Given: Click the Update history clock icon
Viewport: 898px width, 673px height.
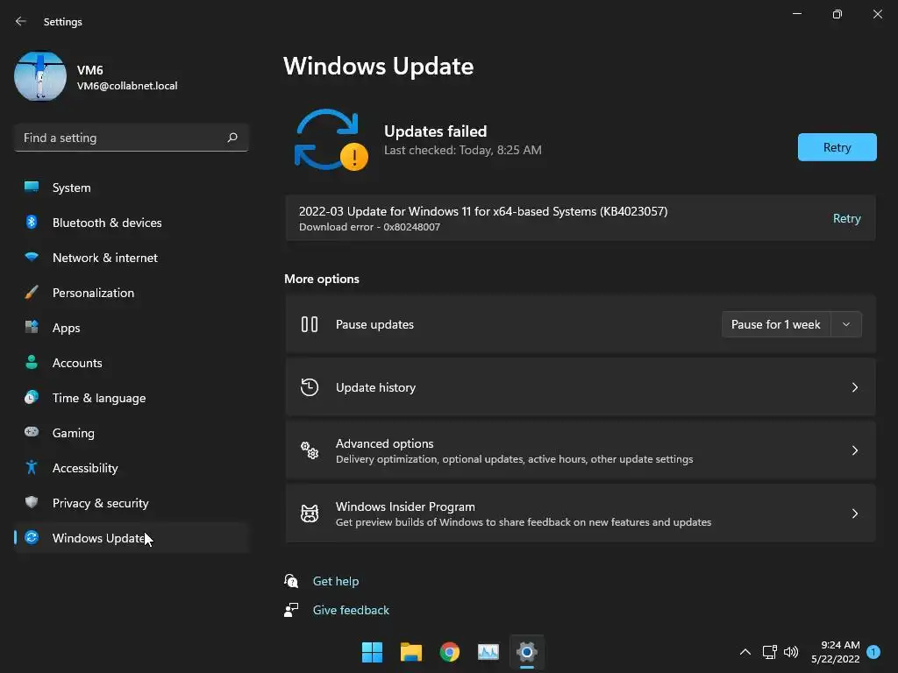Looking at the screenshot, I should tap(310, 387).
